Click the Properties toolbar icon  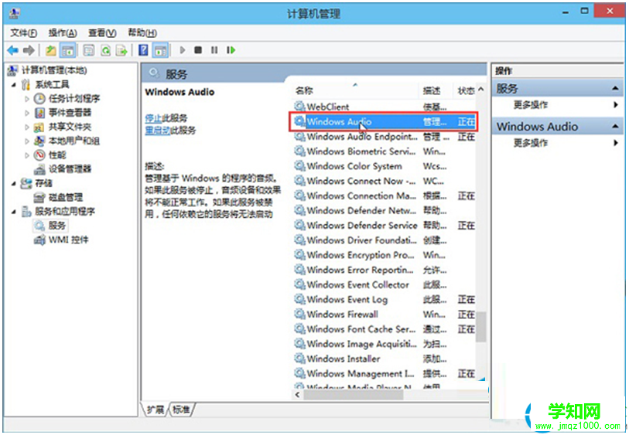point(89,50)
